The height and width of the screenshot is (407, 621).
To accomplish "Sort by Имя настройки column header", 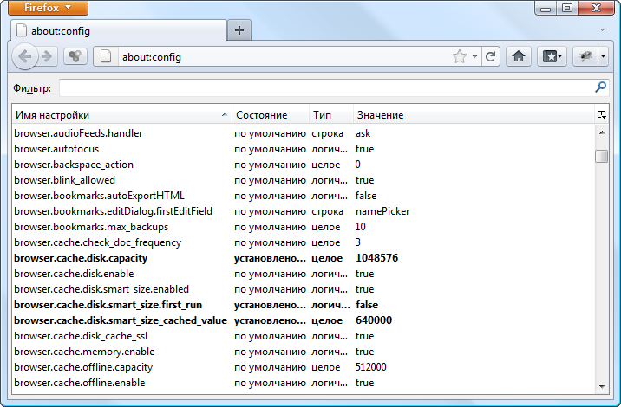I will pyautogui.click(x=122, y=115).
